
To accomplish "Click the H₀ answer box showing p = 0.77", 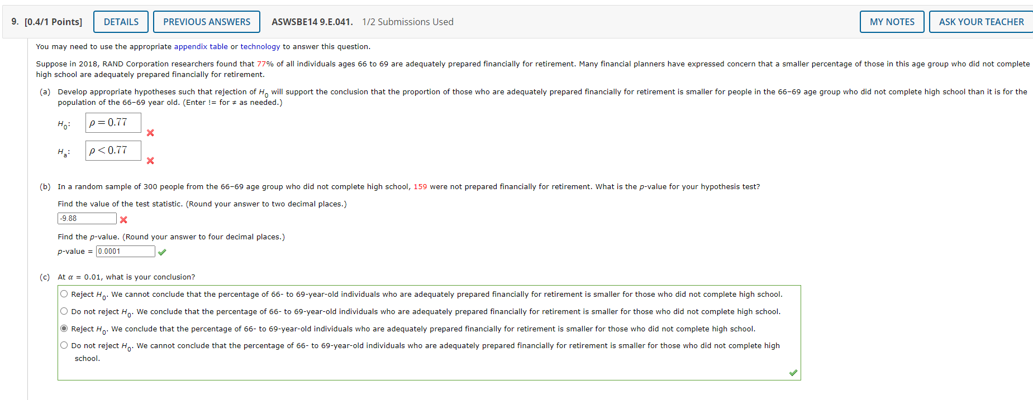I will [x=112, y=123].
